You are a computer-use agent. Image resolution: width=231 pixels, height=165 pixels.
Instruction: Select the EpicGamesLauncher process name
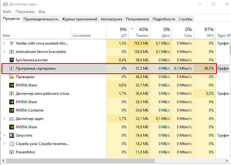coord(32,60)
